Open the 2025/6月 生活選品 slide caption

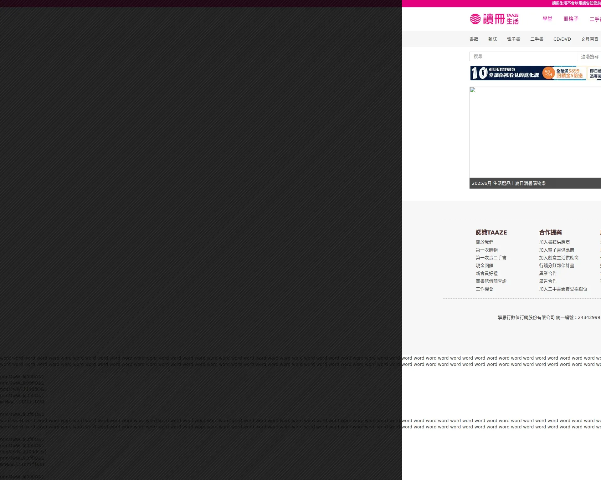click(x=508, y=183)
